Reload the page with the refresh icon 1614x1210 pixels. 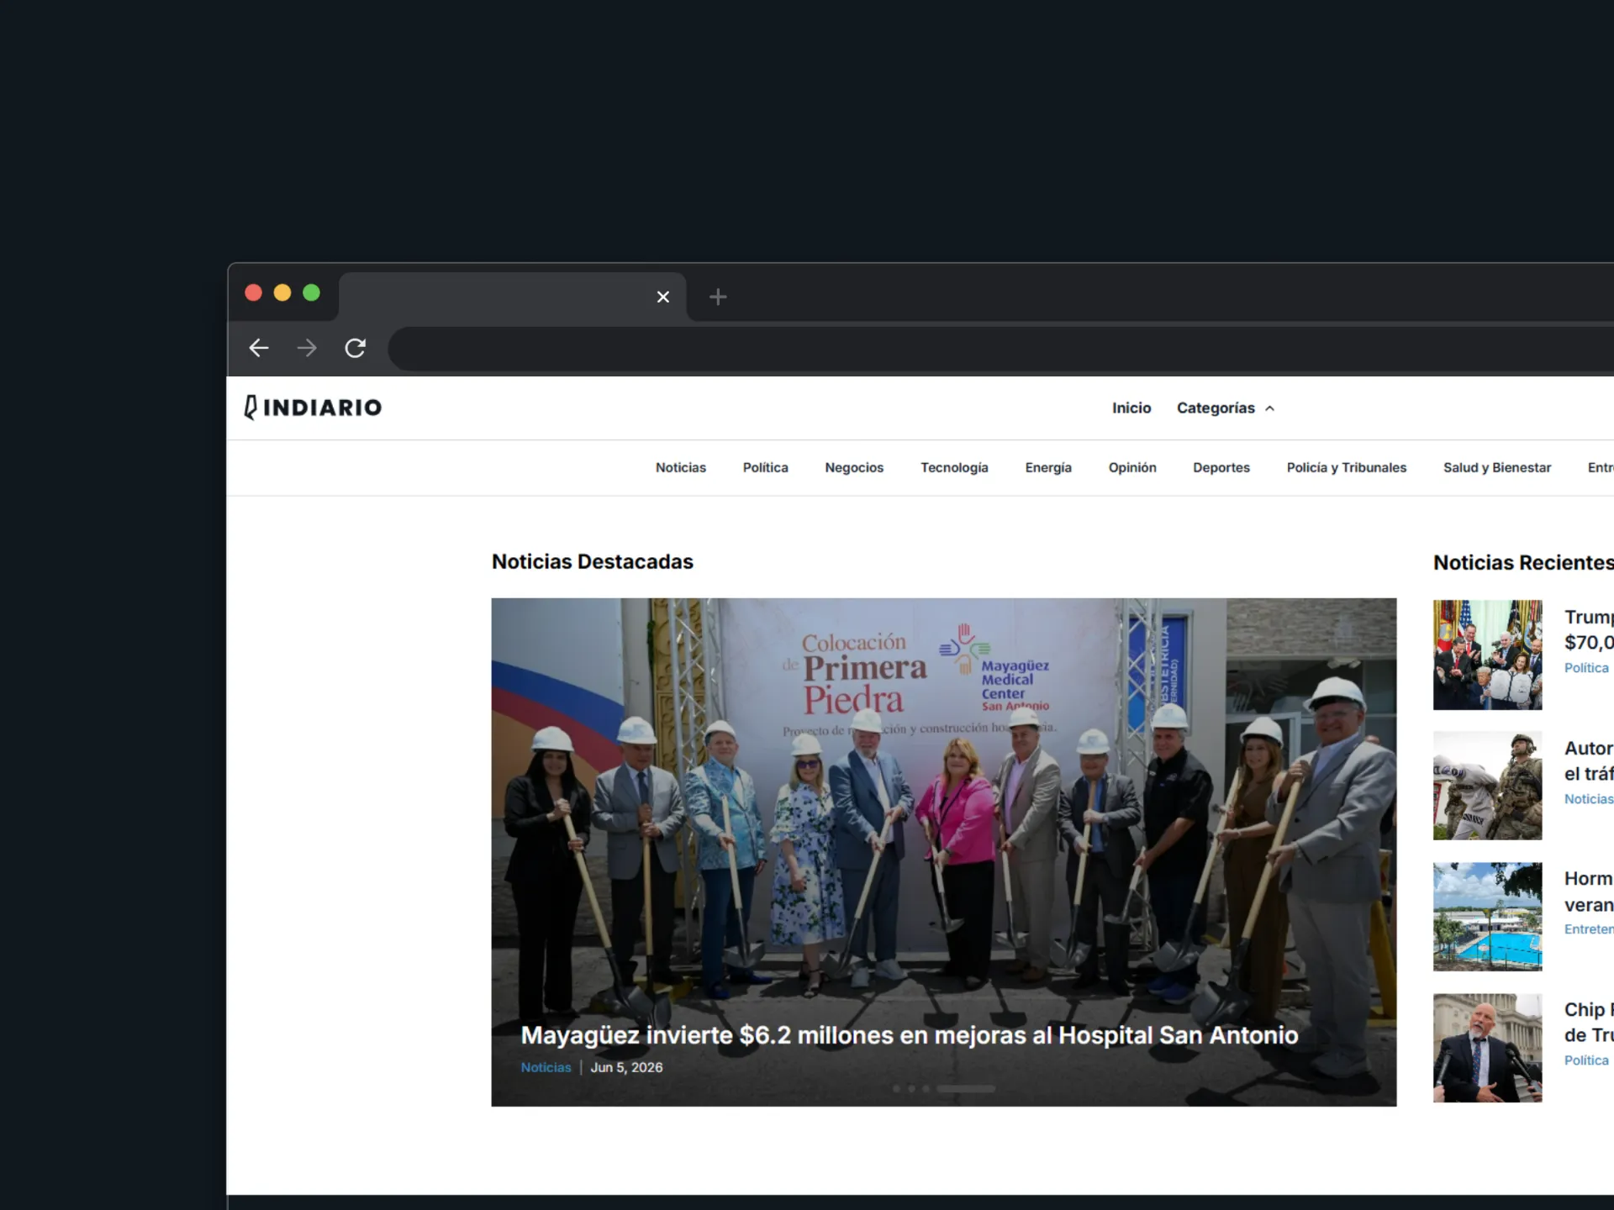(x=356, y=348)
